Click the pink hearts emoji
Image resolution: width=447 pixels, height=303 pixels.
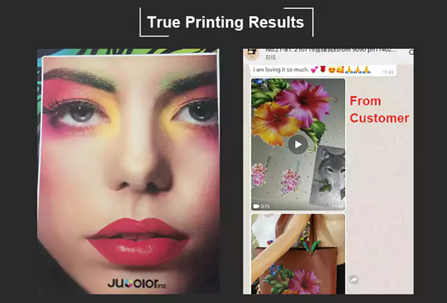pyautogui.click(x=315, y=69)
